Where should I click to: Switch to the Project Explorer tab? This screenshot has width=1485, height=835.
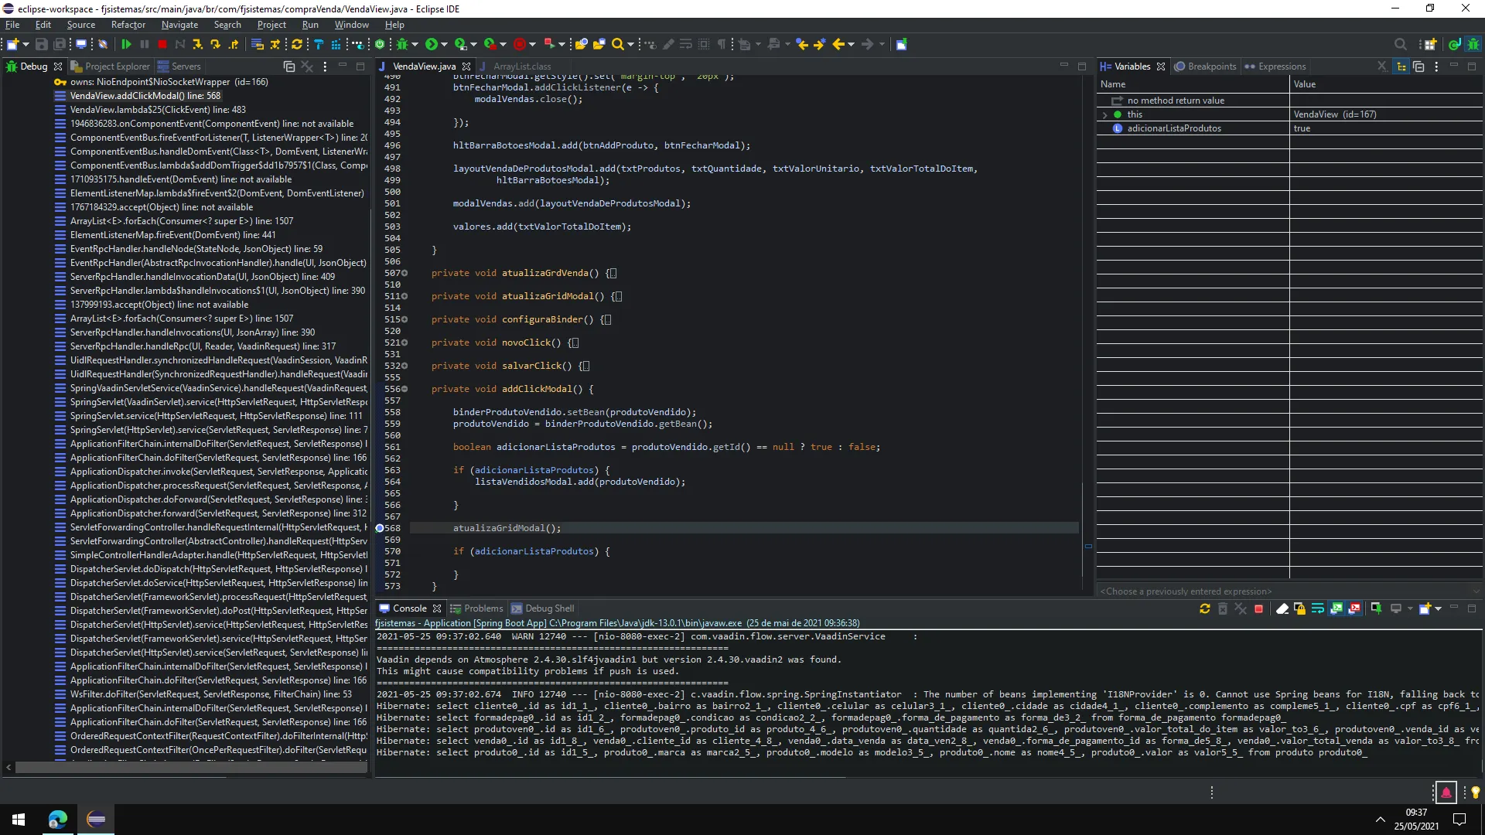point(117,66)
